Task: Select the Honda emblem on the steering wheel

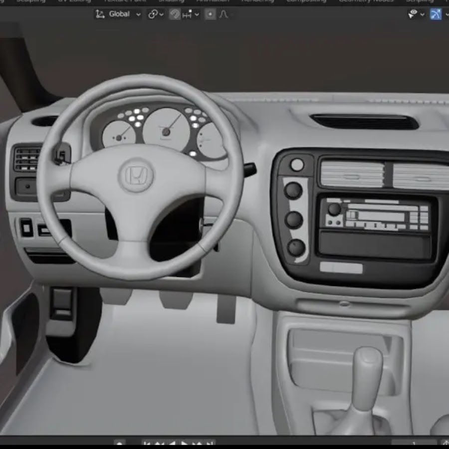Action: click(136, 175)
